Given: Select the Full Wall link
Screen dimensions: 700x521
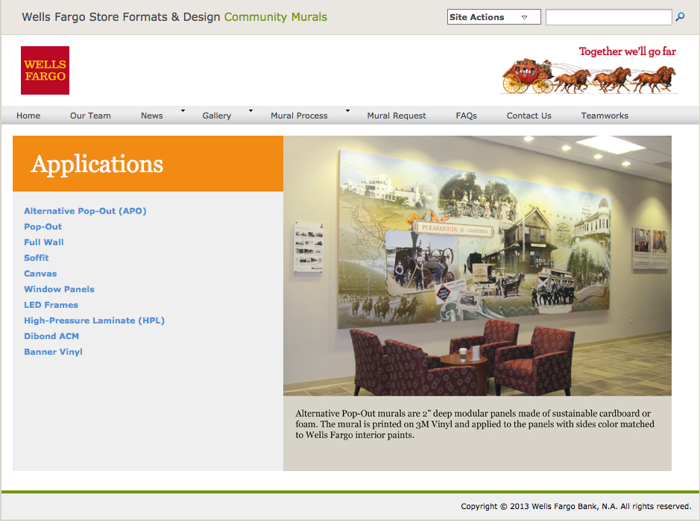Looking at the screenshot, I should tap(44, 242).
